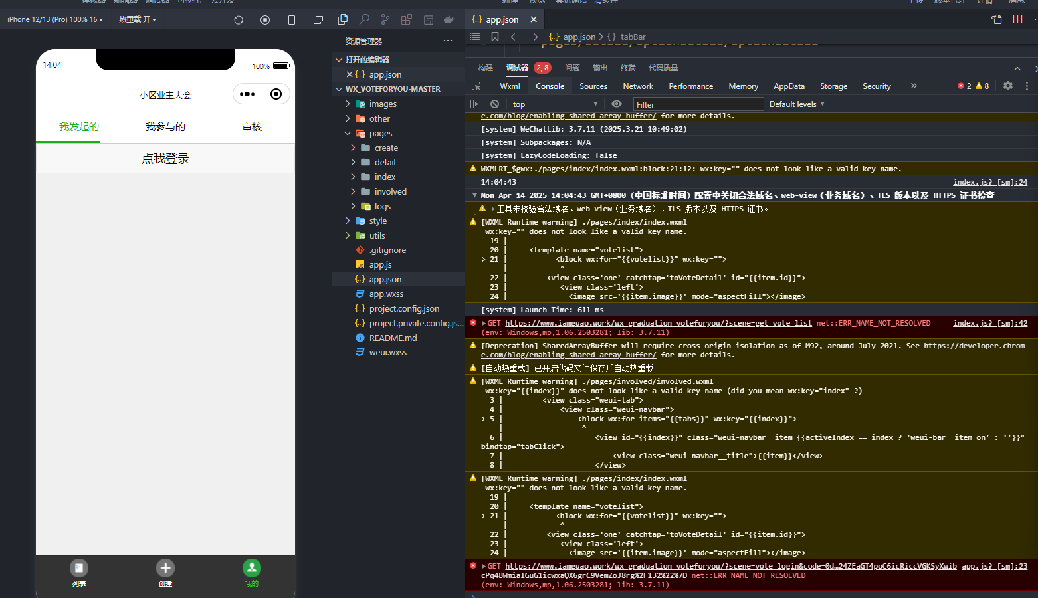Navigate back with the left arrow in editor
The width and height of the screenshot is (1038, 598).
pos(514,37)
